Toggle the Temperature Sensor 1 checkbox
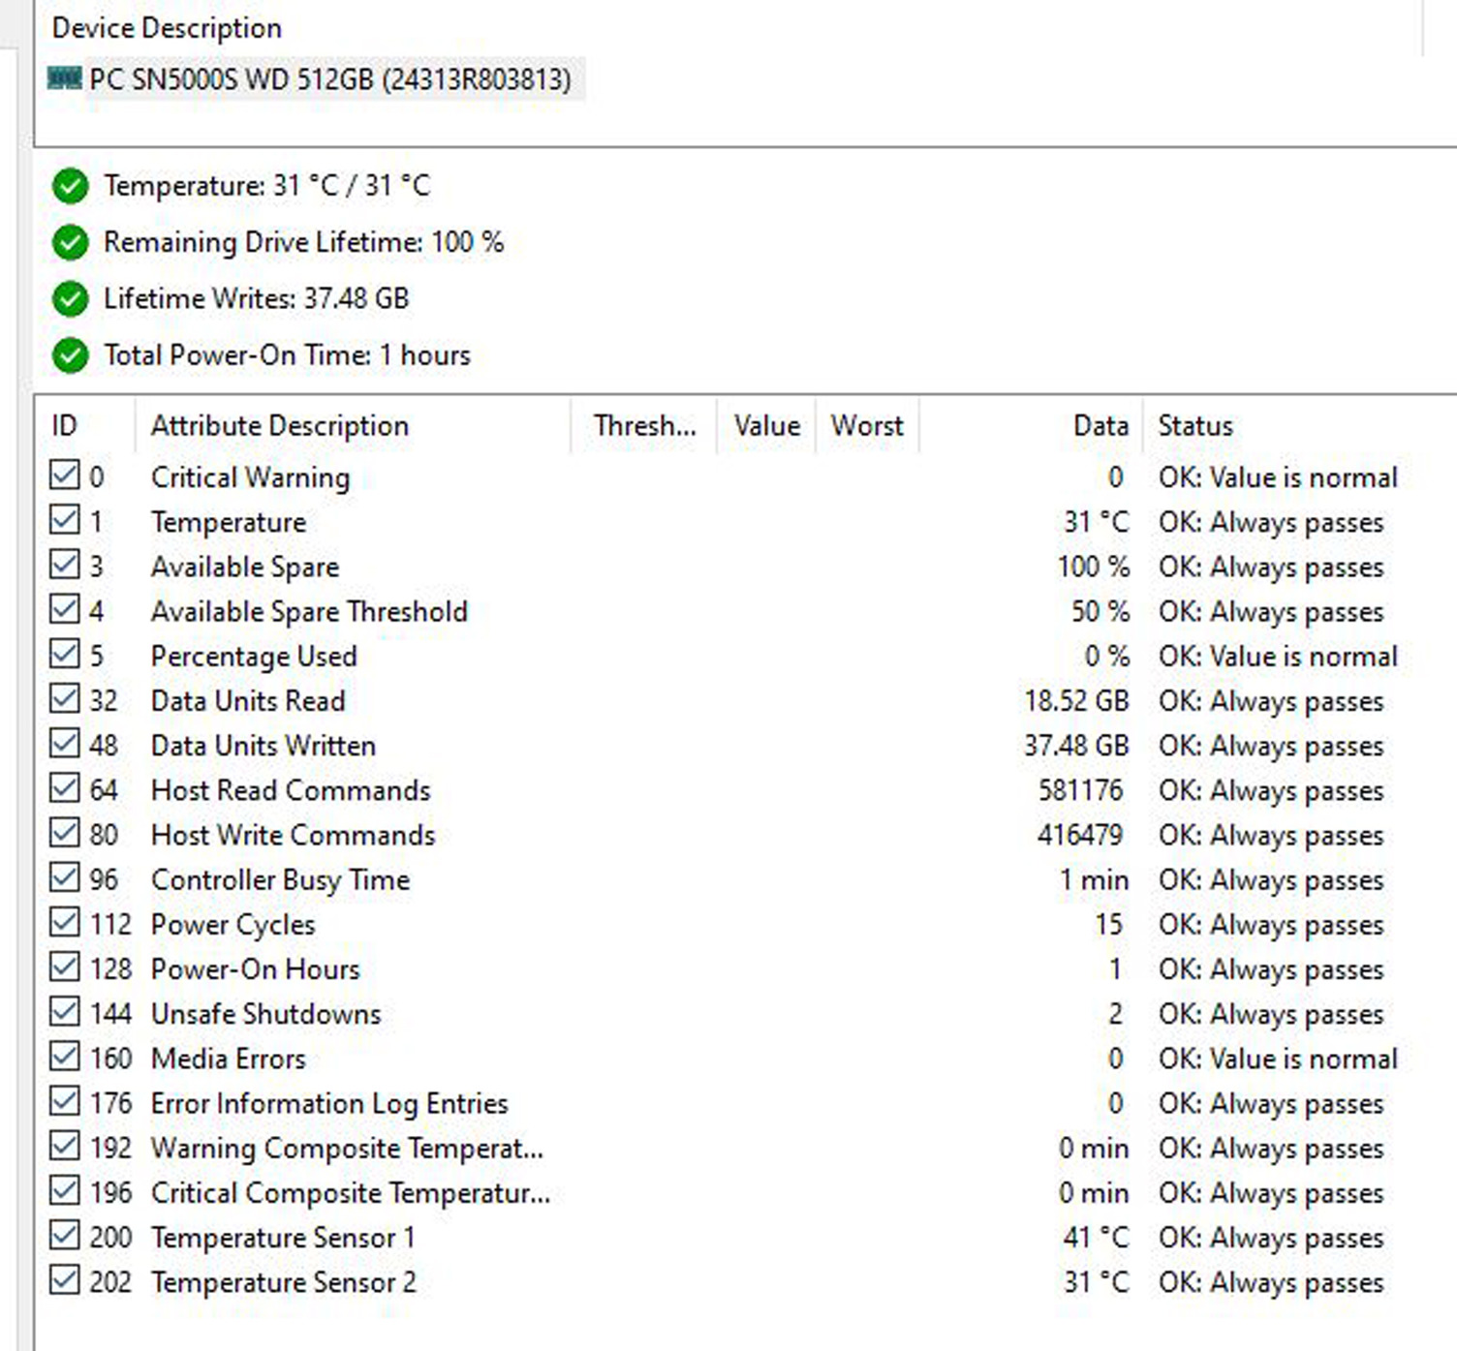 [x=65, y=1234]
